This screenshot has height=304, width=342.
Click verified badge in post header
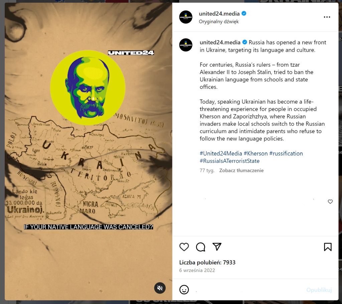(x=244, y=13)
